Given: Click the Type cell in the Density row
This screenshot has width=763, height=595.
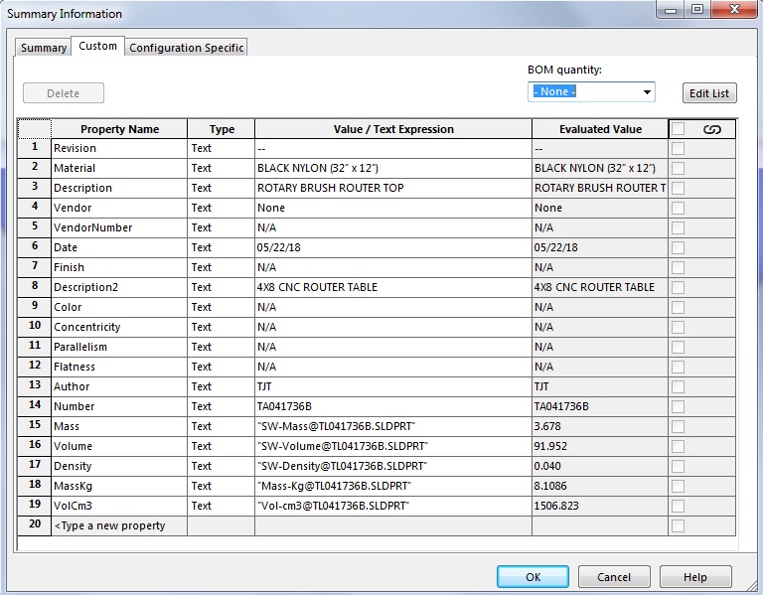Looking at the screenshot, I should (222, 466).
